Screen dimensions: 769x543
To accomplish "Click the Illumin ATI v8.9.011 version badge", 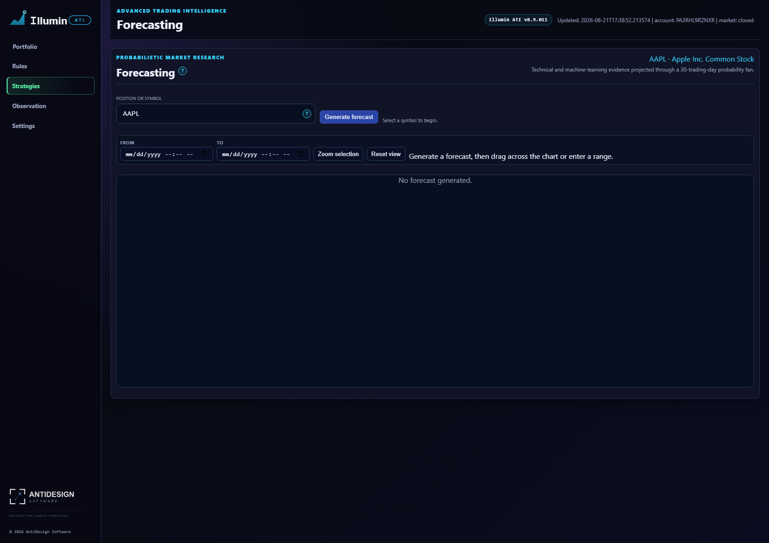I will pos(518,20).
